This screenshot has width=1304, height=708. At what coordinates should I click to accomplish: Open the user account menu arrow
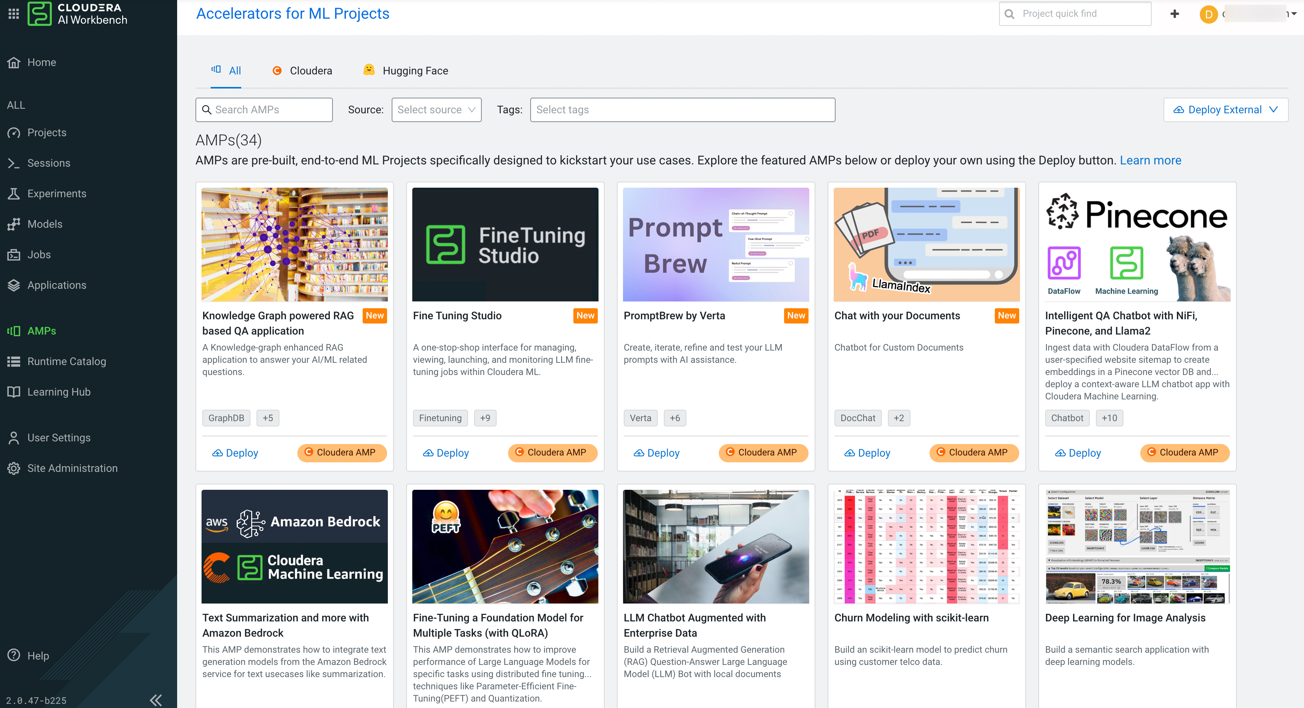pos(1294,14)
